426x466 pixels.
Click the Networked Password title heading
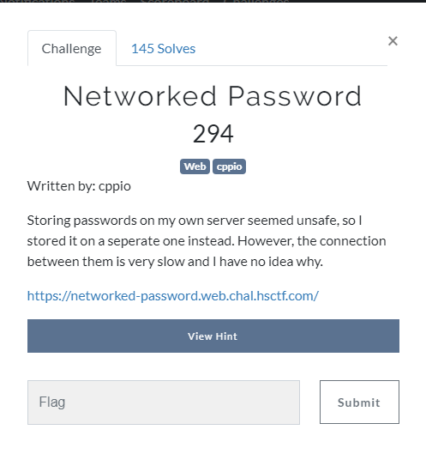click(213, 96)
